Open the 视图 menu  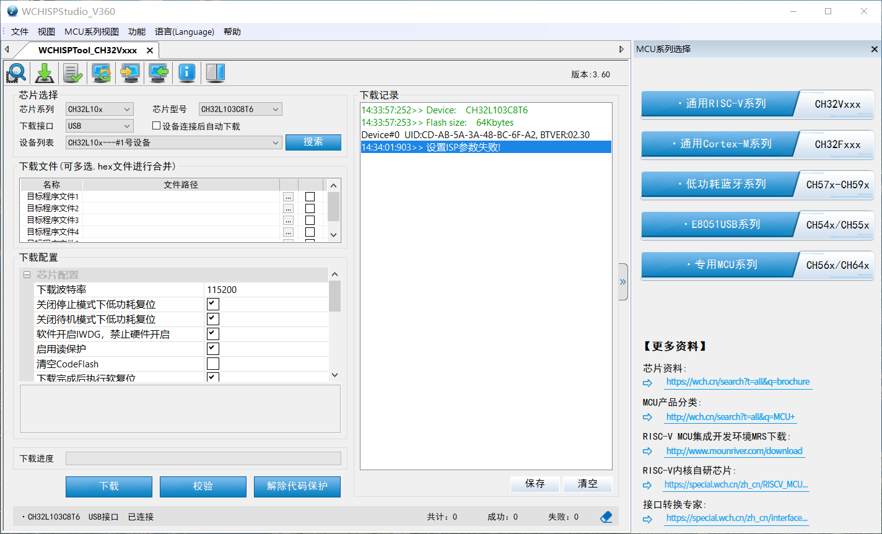46,32
